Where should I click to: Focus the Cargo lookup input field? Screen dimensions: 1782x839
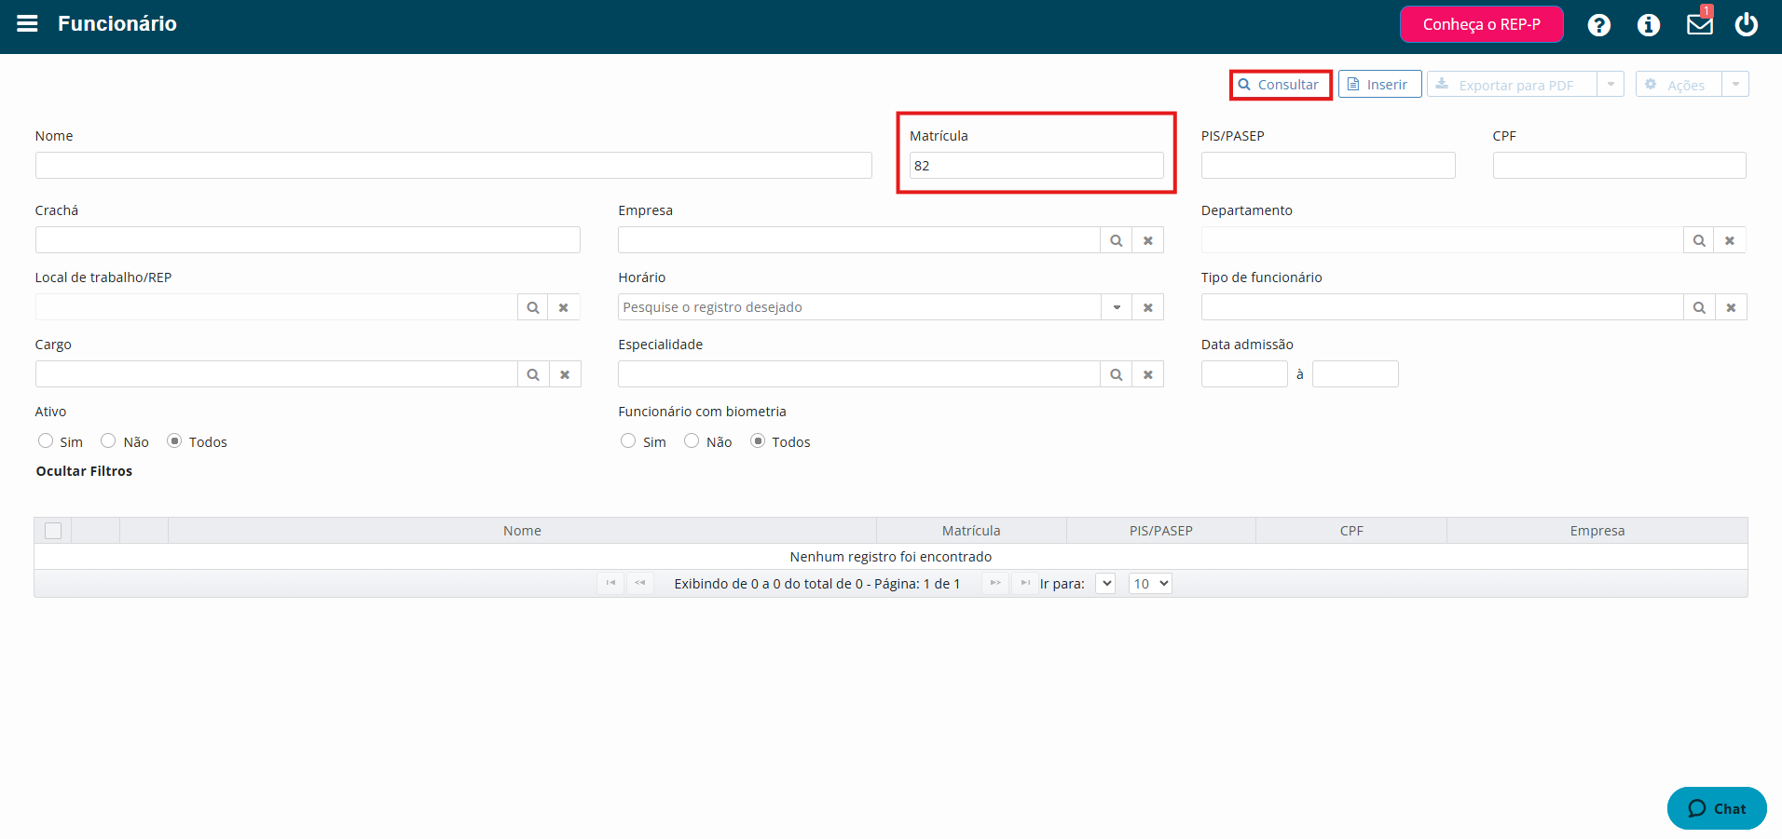[x=277, y=374]
